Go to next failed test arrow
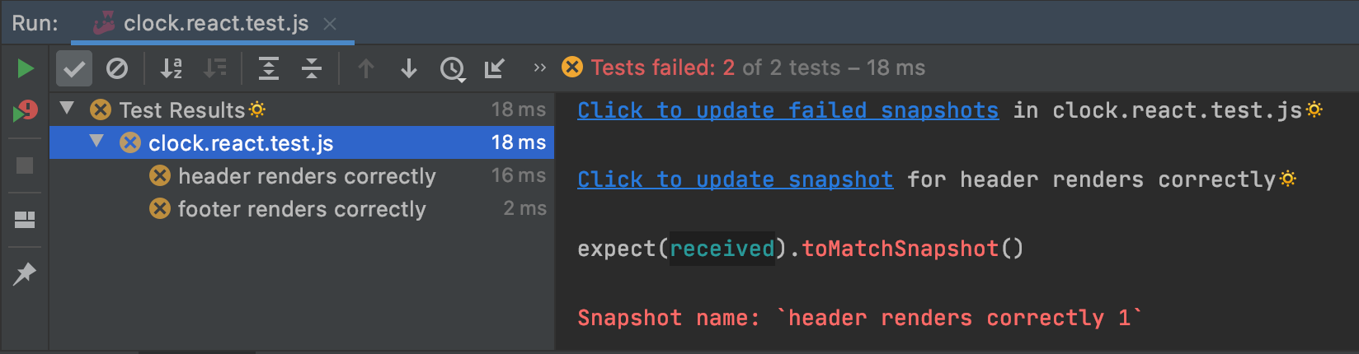 [409, 68]
